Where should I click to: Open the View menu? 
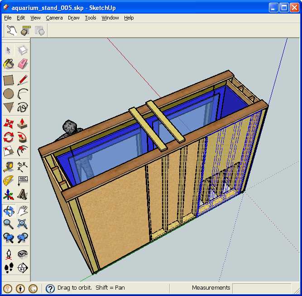click(x=35, y=18)
